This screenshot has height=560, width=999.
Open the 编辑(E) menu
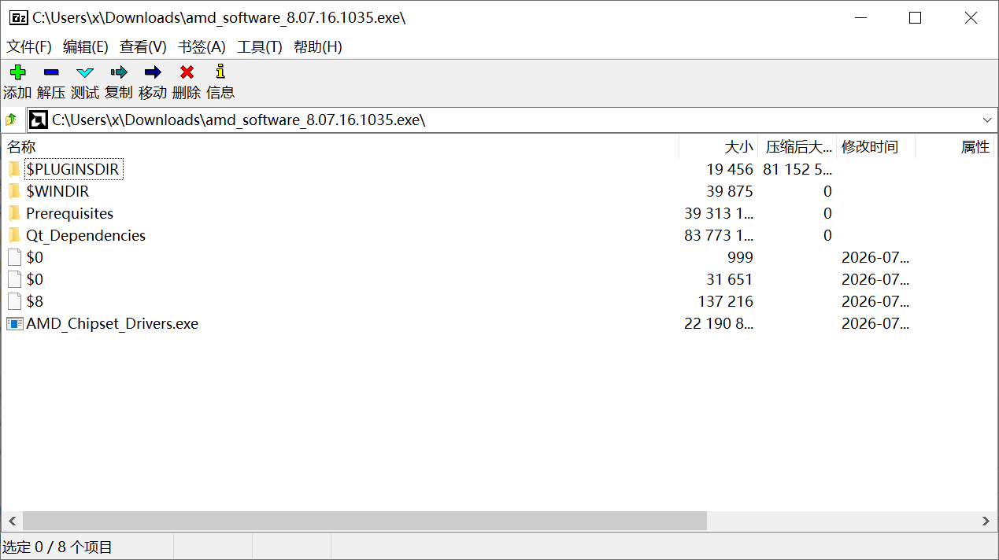pyautogui.click(x=86, y=46)
